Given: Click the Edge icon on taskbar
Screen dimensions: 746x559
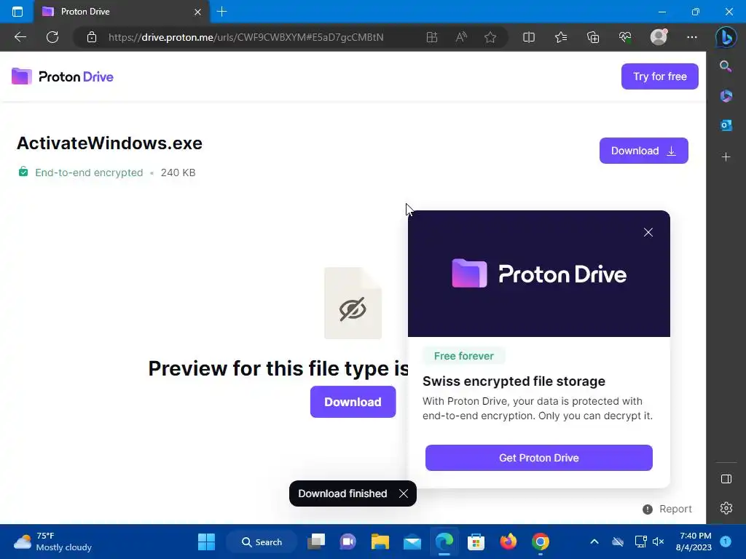Looking at the screenshot, I should (x=444, y=542).
